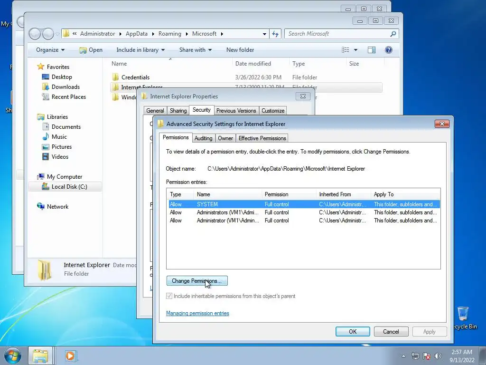Cancel the Advanced Security Settings dialog

pyautogui.click(x=391, y=331)
